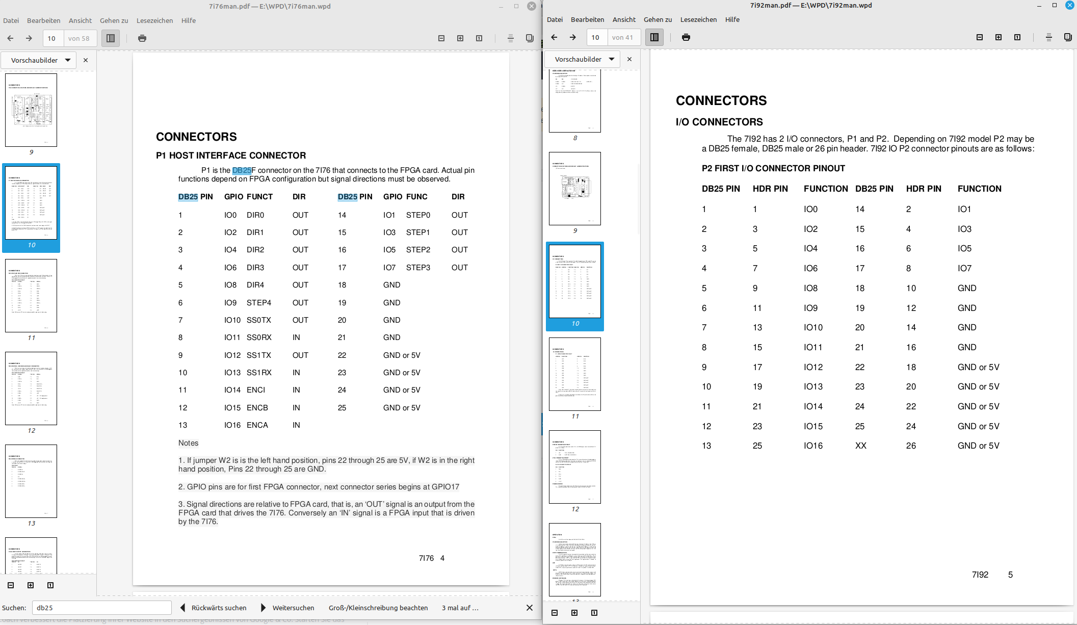Reset zoom to 1:1 in 7i92man toolbar
The width and height of the screenshot is (1077, 625).
tap(1017, 37)
